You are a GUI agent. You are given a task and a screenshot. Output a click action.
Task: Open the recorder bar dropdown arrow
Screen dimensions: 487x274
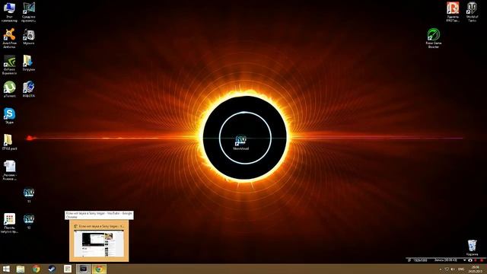tap(465, 260)
